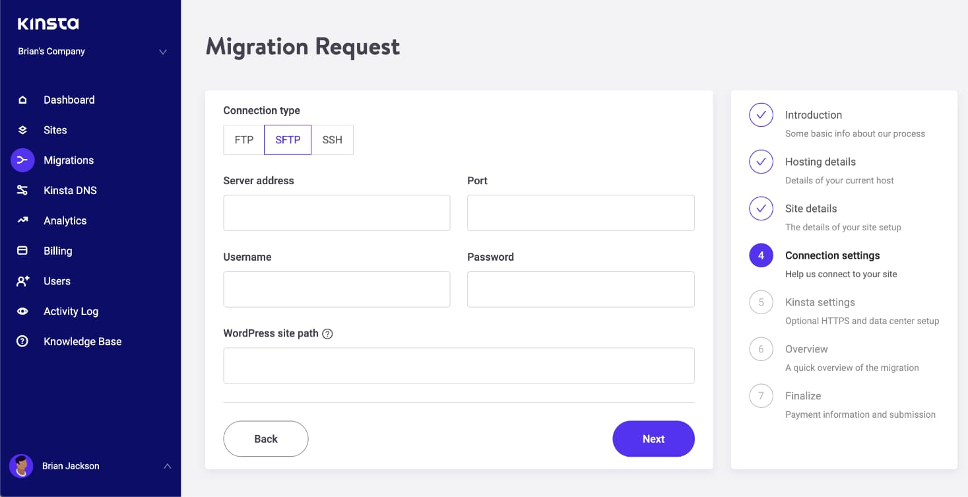Image resolution: width=968 pixels, height=497 pixels.
Task: Click the Back button
Action: click(266, 439)
